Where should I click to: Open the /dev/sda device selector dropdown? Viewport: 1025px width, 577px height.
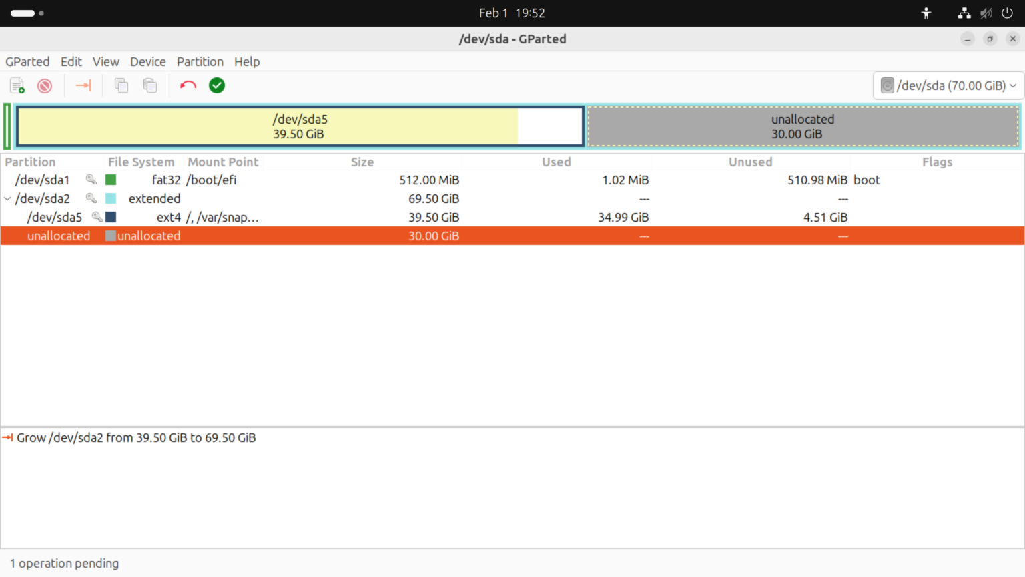click(x=948, y=85)
